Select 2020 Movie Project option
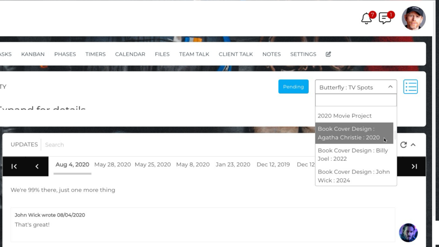 (345, 116)
